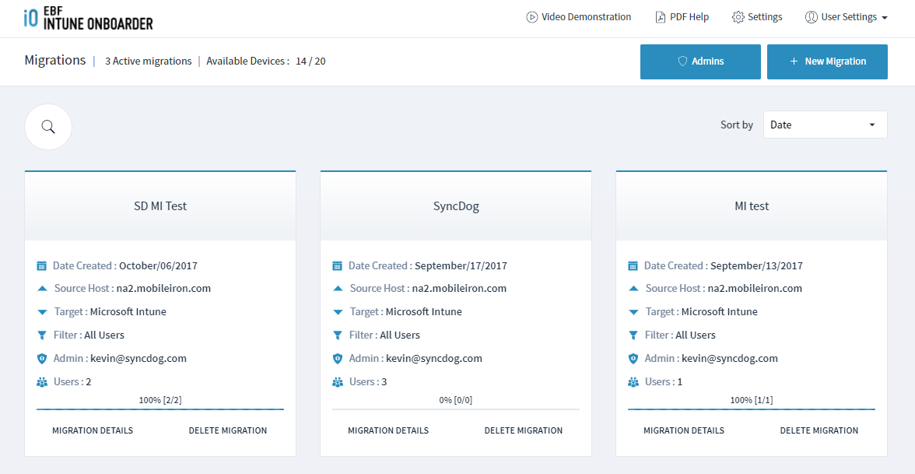915x474 pixels.
Task: Click the SyncDog card title
Action: 456,205
